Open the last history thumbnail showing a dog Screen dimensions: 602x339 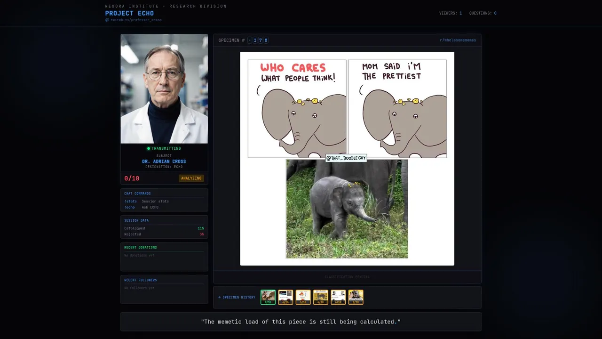click(356, 297)
